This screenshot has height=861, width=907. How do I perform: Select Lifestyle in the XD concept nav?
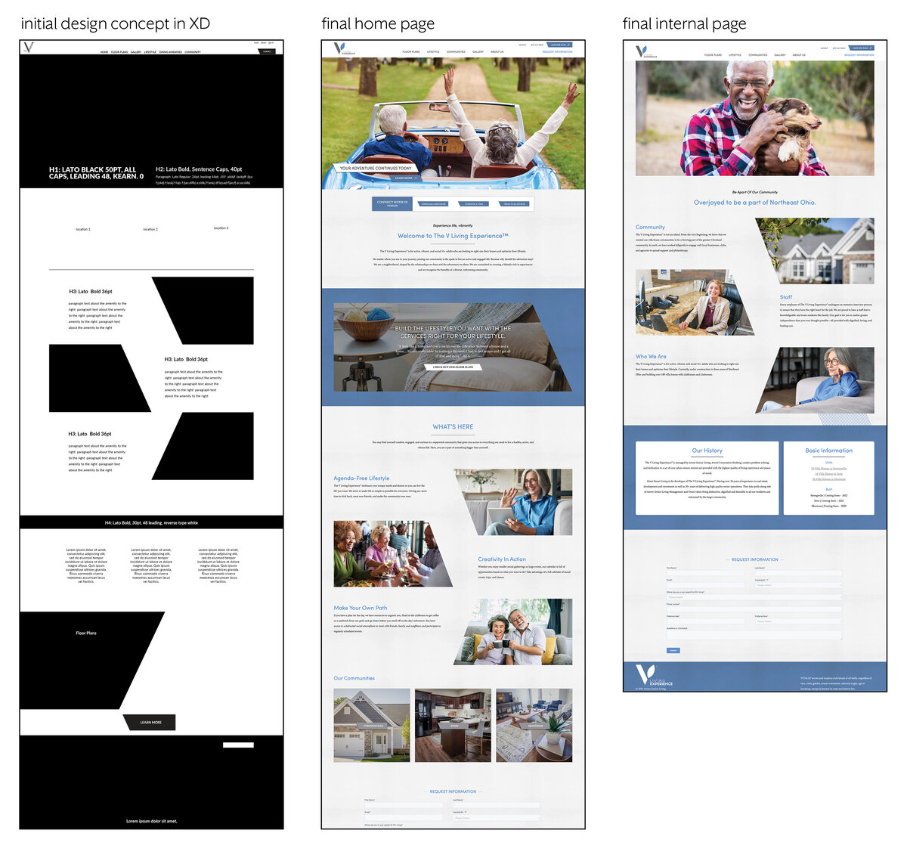150,52
